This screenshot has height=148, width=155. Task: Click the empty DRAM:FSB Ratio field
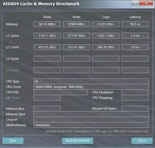coord(135,109)
